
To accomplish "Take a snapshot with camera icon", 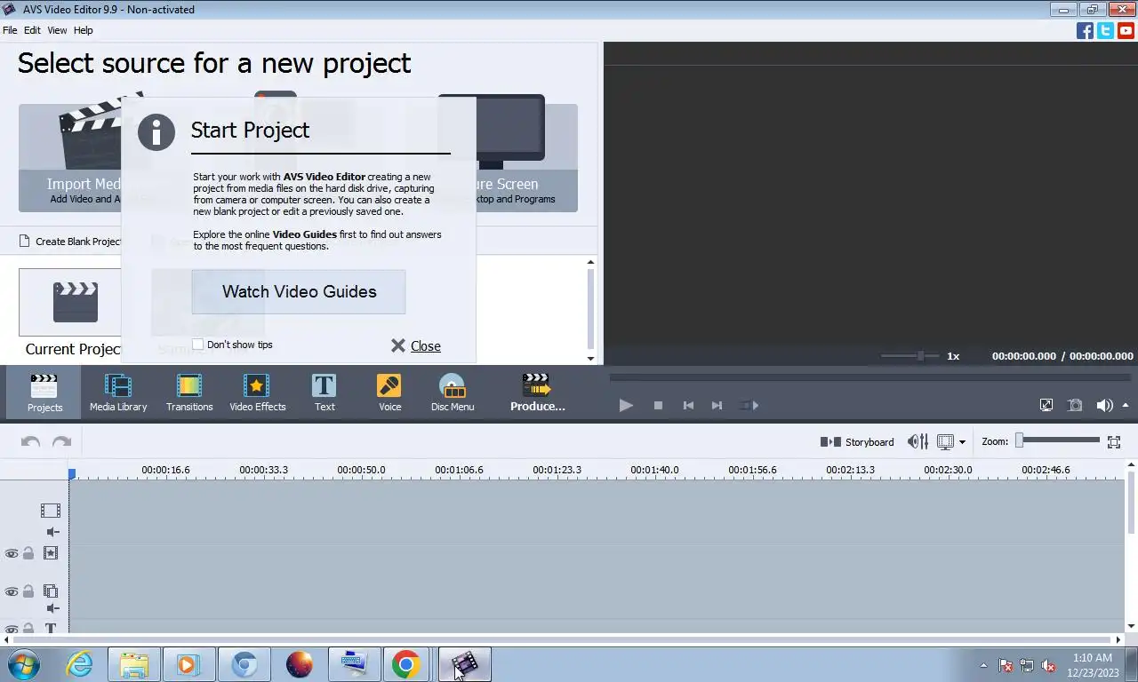I will 1075,405.
